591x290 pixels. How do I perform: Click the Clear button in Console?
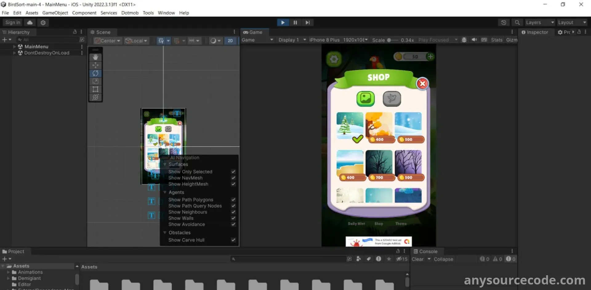click(x=417, y=259)
